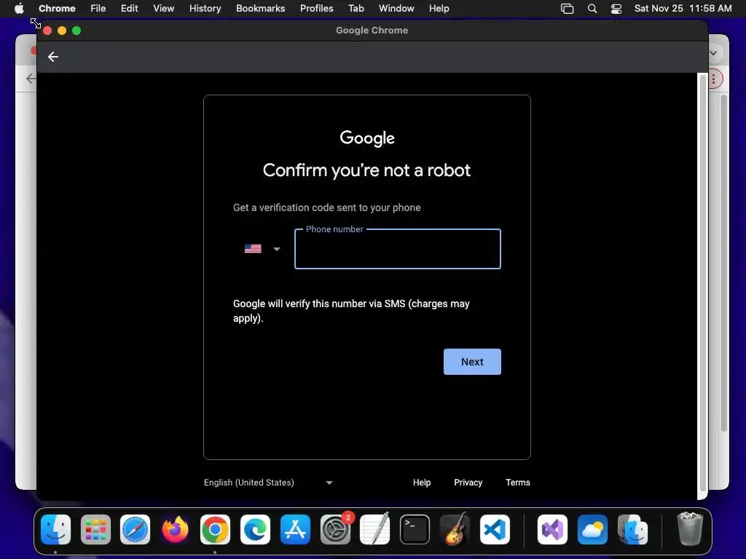Open the Window menu
This screenshot has height=559, width=746.
396,9
